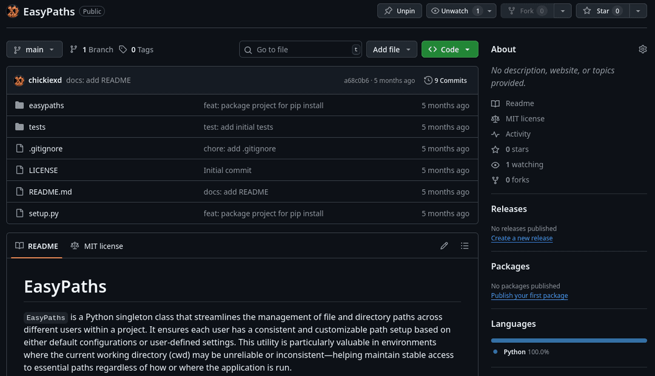Open 'test: add initial tests' commit message
Viewport: 655px width, 376px height.
pyautogui.click(x=238, y=127)
